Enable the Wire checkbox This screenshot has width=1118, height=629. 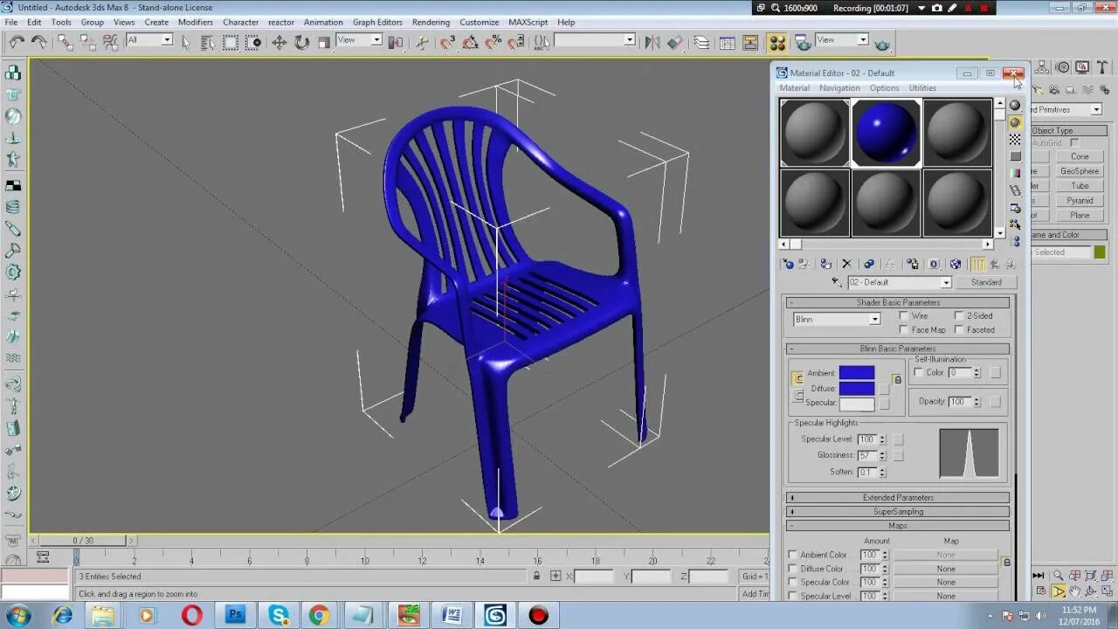pos(903,315)
